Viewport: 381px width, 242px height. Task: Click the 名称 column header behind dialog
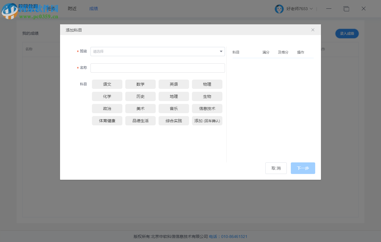click(29, 49)
